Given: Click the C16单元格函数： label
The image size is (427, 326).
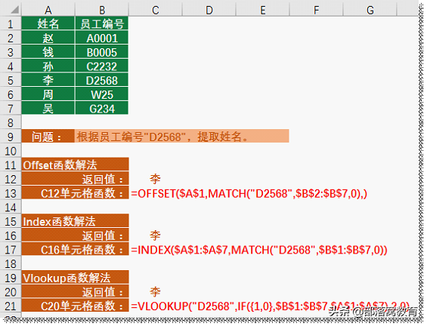Looking at the screenshot, I should (75, 249).
